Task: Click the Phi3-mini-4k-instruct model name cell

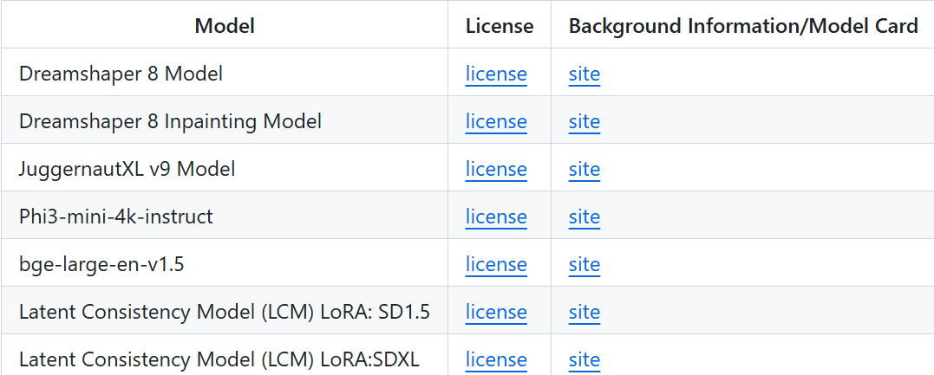Action: pos(116,217)
